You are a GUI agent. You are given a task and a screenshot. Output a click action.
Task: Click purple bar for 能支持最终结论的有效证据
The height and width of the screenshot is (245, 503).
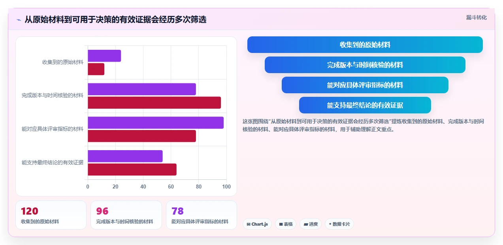pyautogui.click(x=125, y=156)
